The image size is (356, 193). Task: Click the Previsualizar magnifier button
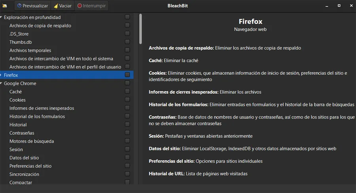point(33,6)
